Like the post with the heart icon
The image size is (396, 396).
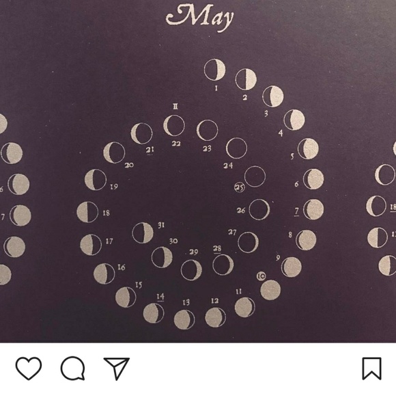pyautogui.click(x=29, y=368)
